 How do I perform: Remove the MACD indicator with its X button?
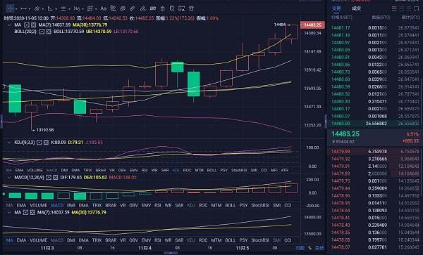55,177
